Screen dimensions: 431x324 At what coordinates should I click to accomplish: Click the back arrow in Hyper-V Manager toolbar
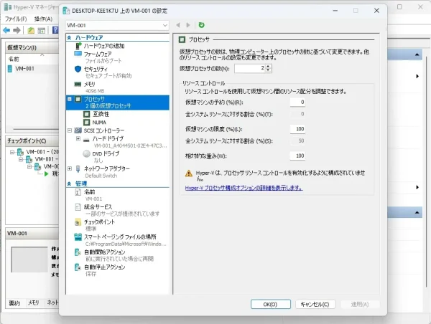point(6,30)
